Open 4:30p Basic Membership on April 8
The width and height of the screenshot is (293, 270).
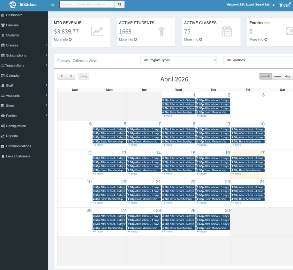(x=179, y=142)
